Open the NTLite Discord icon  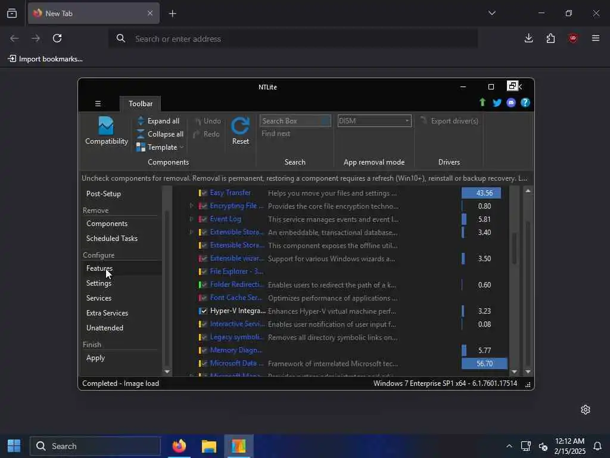[x=511, y=103]
